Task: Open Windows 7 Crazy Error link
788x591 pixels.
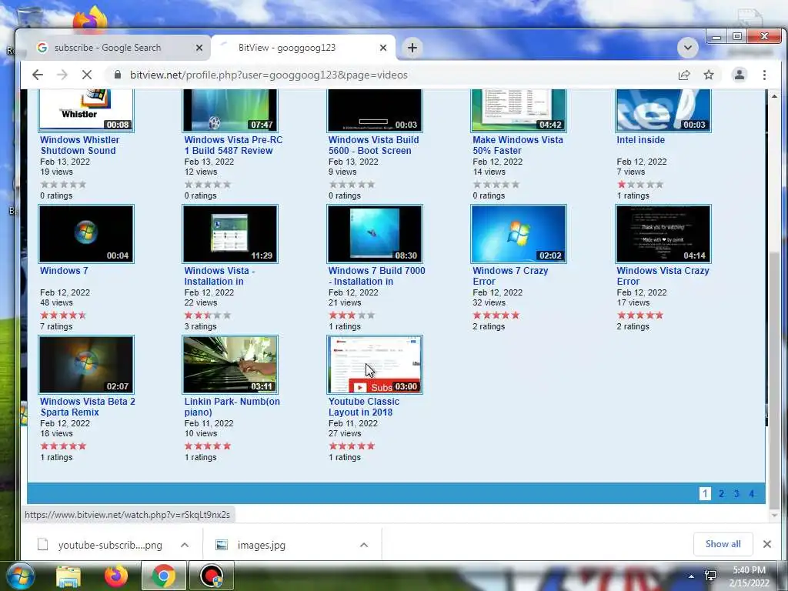Action: (510, 276)
